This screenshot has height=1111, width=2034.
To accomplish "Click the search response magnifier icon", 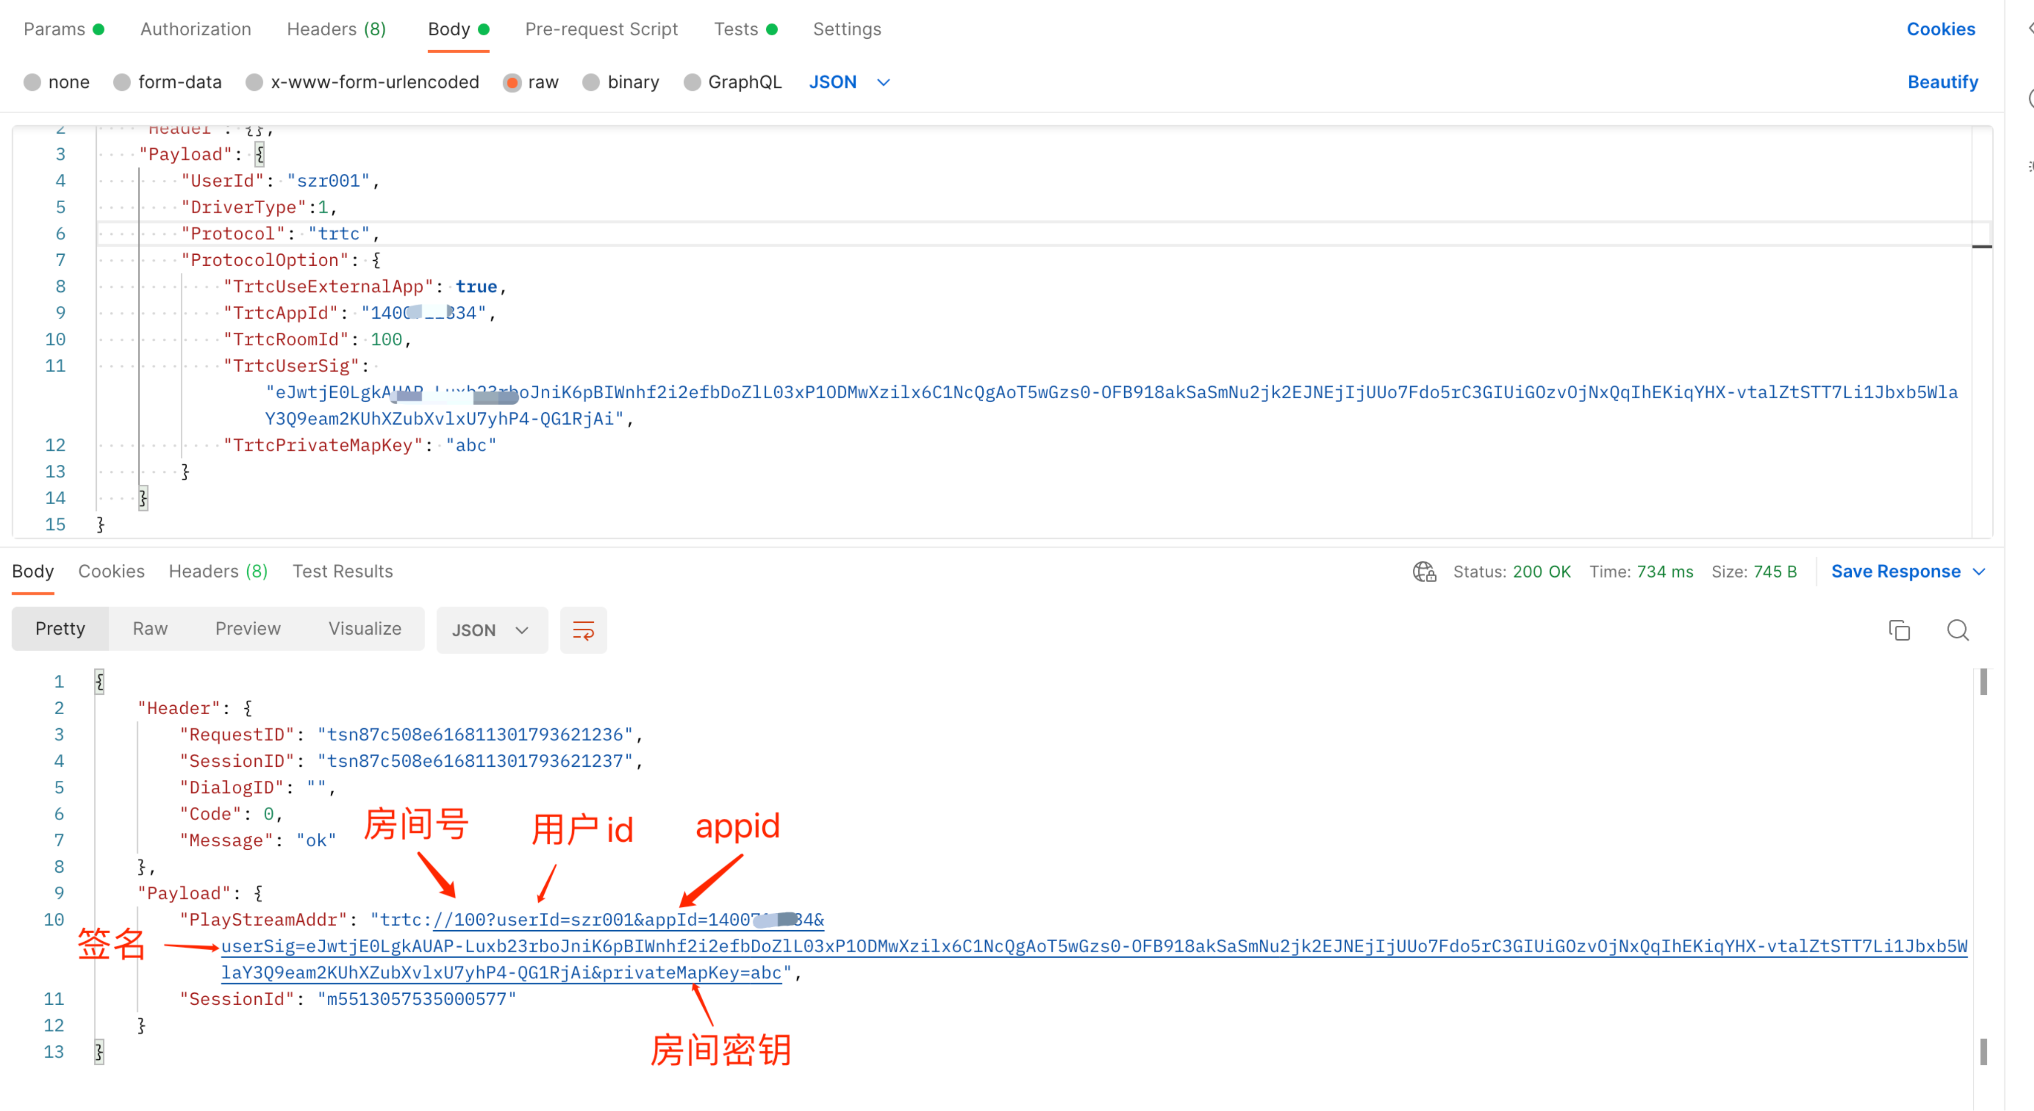I will [x=1957, y=630].
